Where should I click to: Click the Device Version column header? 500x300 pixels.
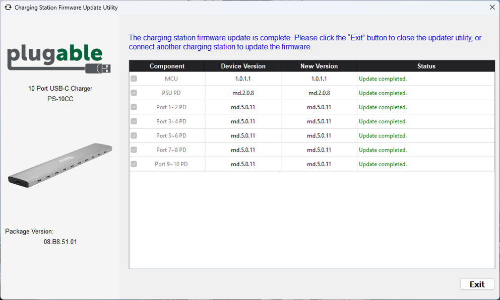point(243,66)
